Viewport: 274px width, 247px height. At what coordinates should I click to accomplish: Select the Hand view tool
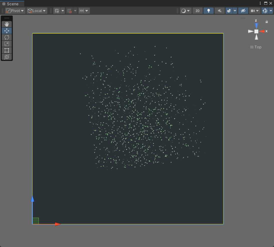pyautogui.click(x=7, y=24)
